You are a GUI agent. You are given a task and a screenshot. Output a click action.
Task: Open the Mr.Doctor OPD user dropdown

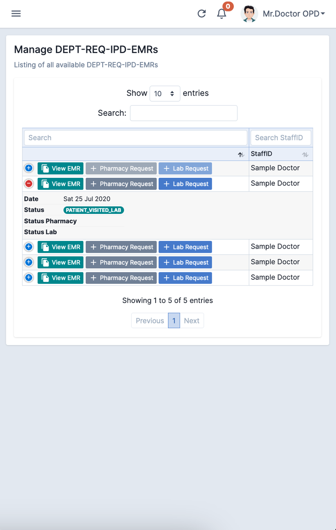tap(294, 13)
